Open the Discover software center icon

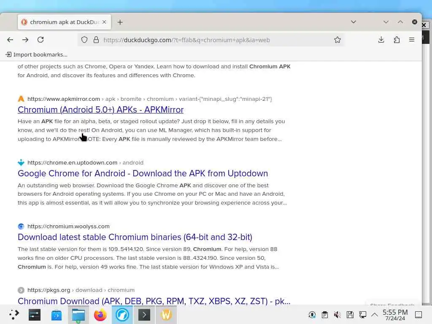(x=57, y=315)
